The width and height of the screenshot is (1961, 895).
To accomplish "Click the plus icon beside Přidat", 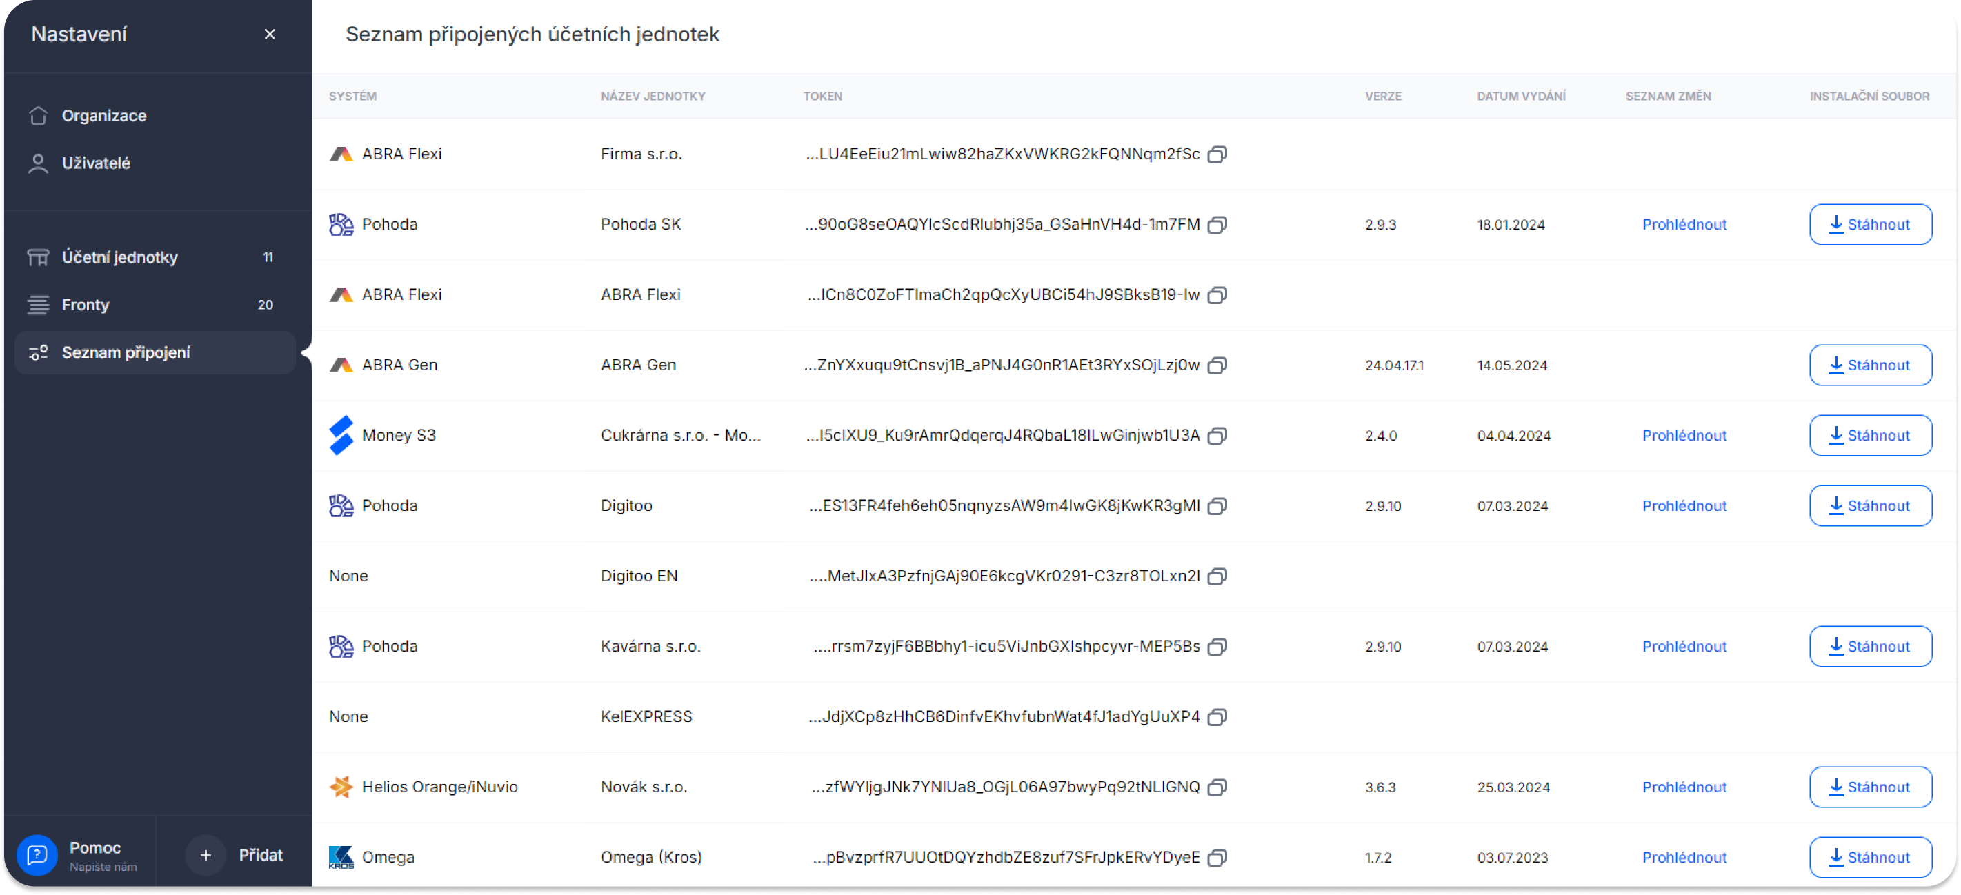I will pyautogui.click(x=206, y=855).
